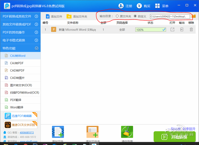
Task: Select 扫描PDF转Word(OCR) in the sidebar
Action: click(x=20, y=92)
